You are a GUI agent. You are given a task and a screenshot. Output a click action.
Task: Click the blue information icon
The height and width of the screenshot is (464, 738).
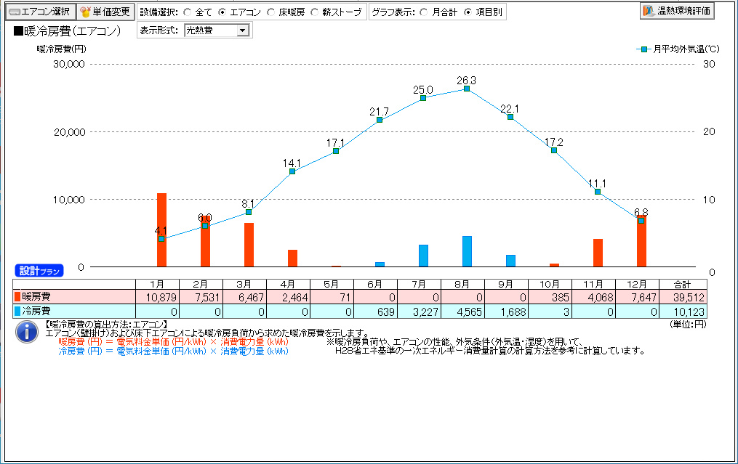click(x=27, y=332)
